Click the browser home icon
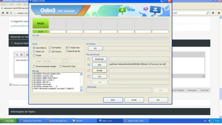Viewport: 222px width, 125px height. coord(219,13)
